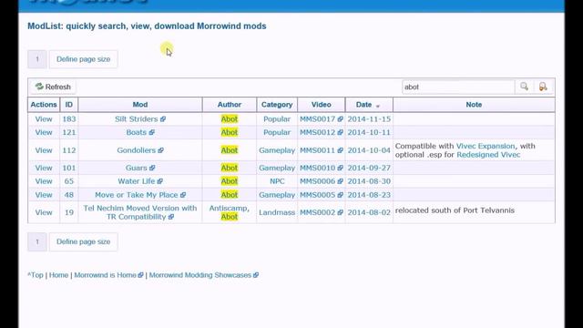Open external link icon next to Gondoliers
The image size is (583, 328).
[160, 150]
